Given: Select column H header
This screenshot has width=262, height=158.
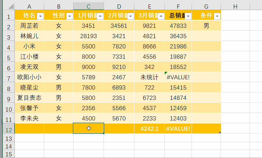Looking at the screenshot, I should click(x=235, y=6).
